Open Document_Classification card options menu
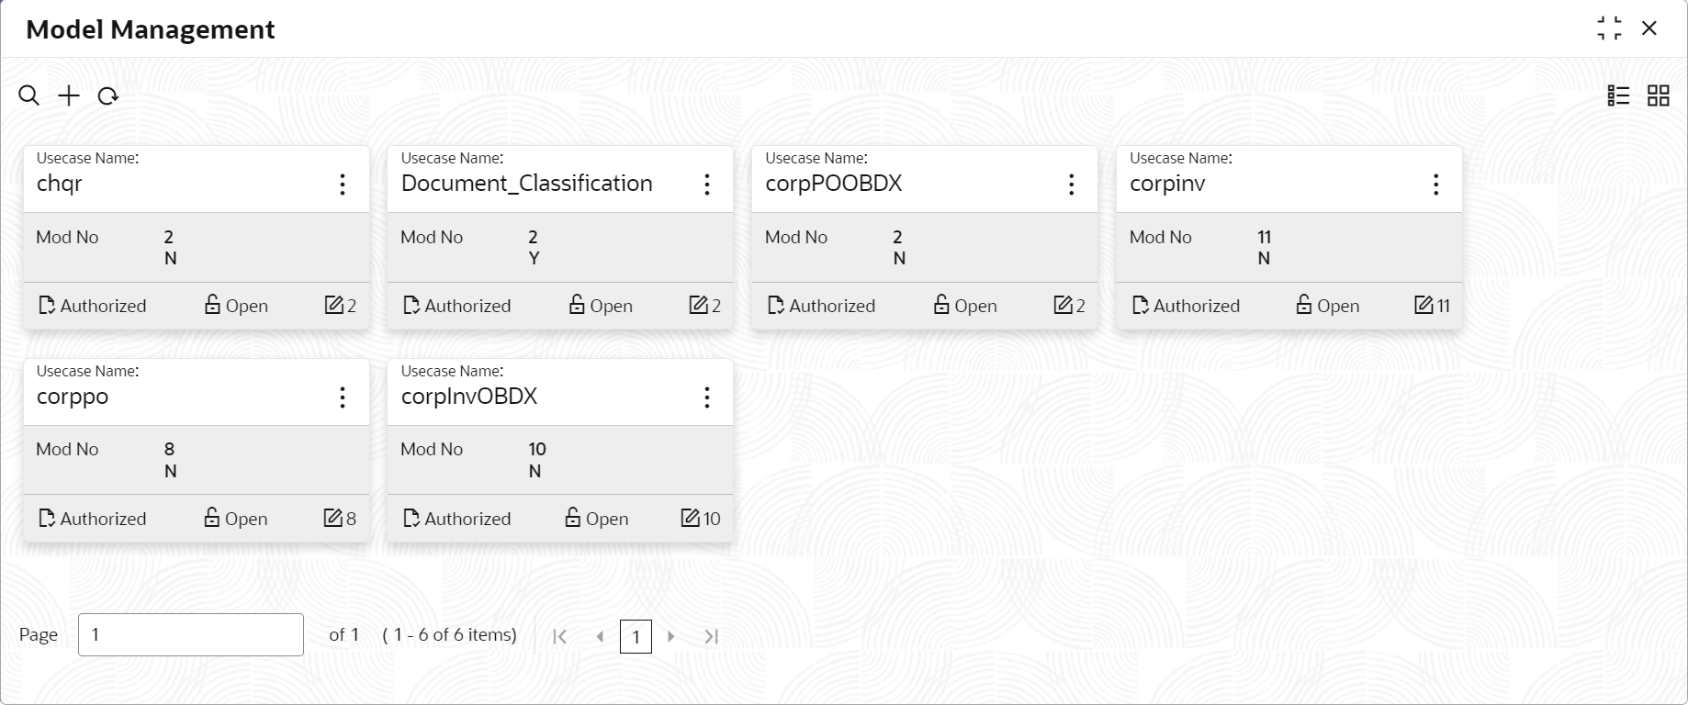The image size is (1688, 705). tap(707, 185)
